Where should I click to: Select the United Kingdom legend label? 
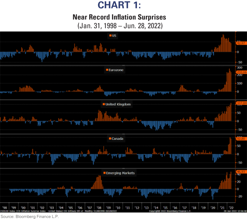(x=118, y=104)
